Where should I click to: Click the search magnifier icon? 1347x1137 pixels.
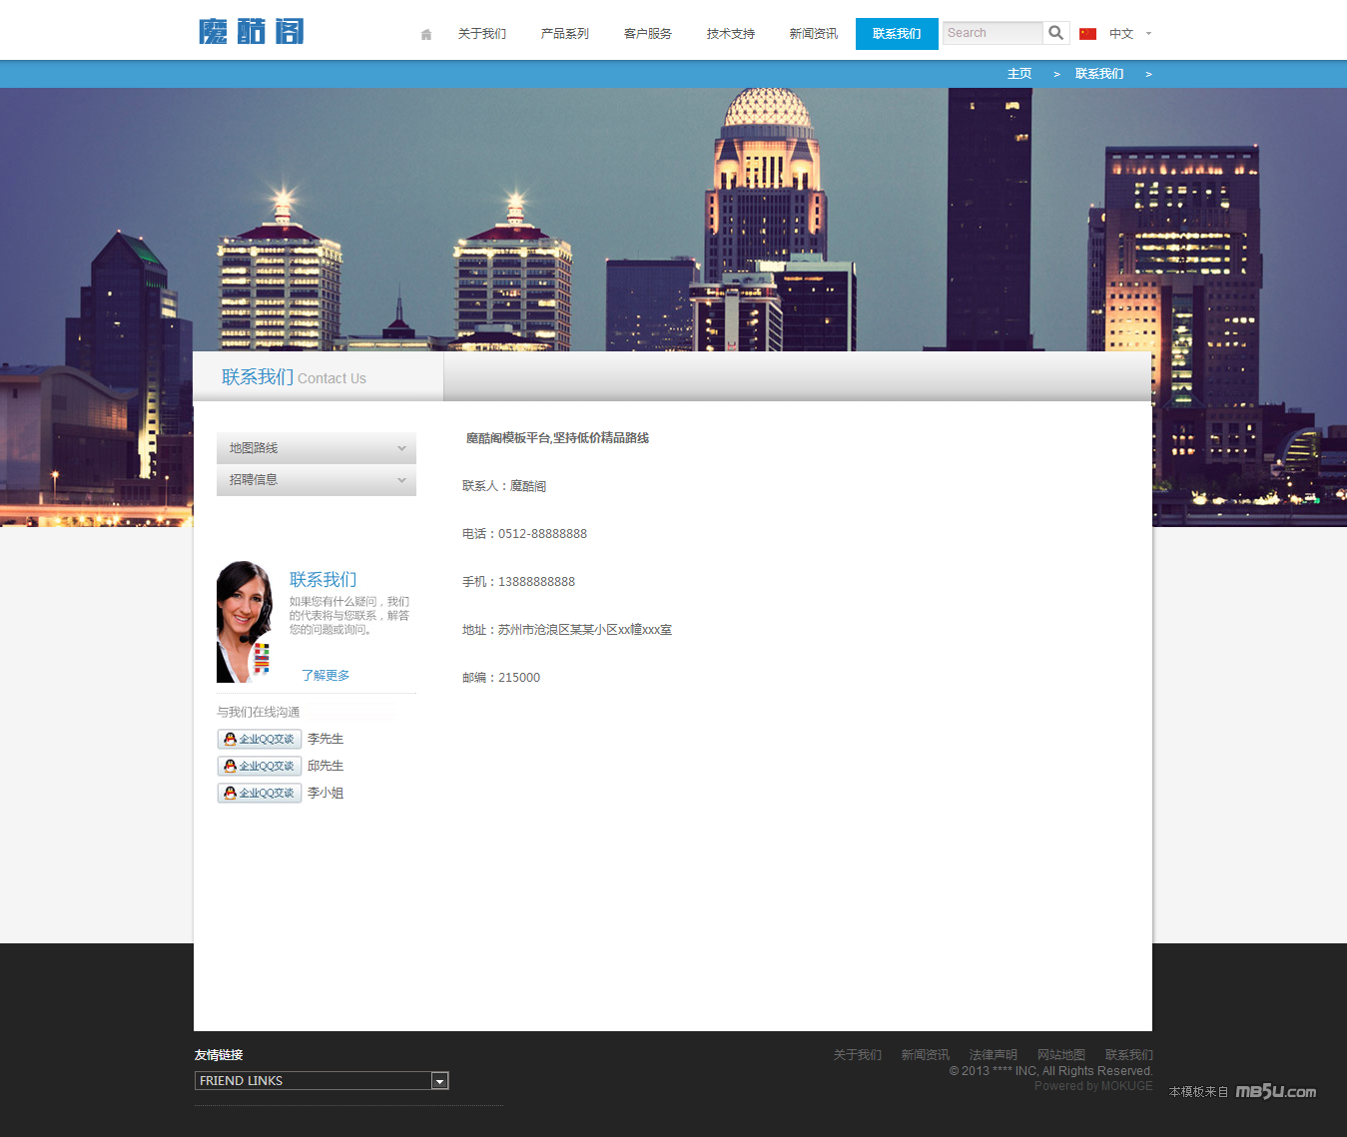click(1055, 33)
